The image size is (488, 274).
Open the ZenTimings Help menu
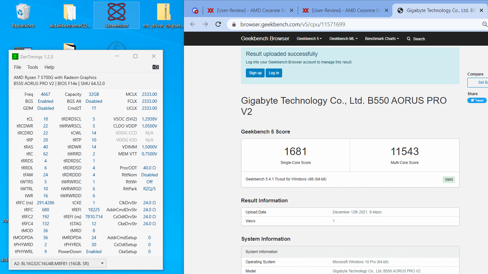[x=49, y=67]
